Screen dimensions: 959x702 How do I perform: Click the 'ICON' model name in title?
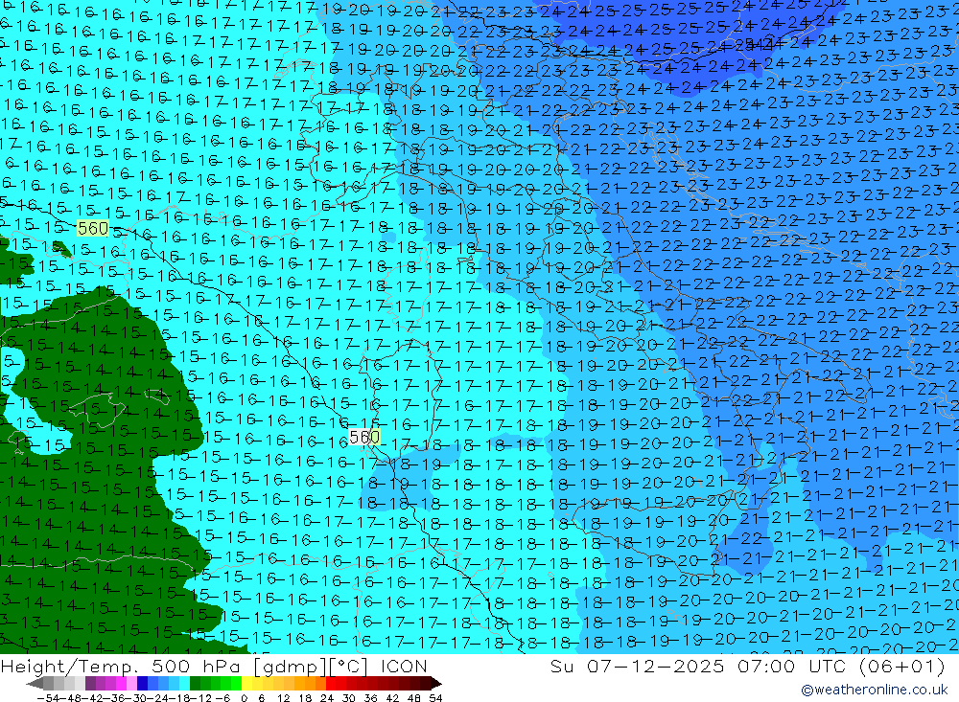[x=404, y=666]
